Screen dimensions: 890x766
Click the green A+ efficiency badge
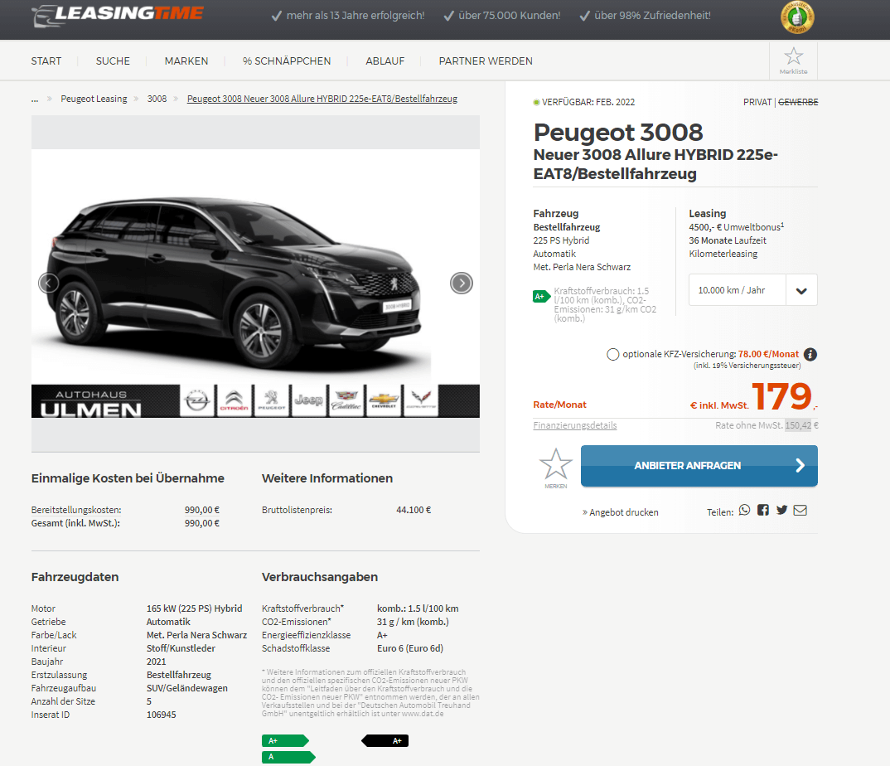(x=541, y=297)
